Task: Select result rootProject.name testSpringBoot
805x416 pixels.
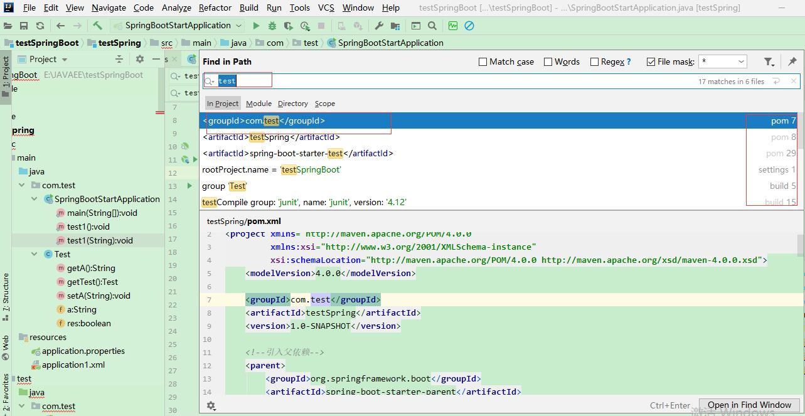Action: pos(499,169)
